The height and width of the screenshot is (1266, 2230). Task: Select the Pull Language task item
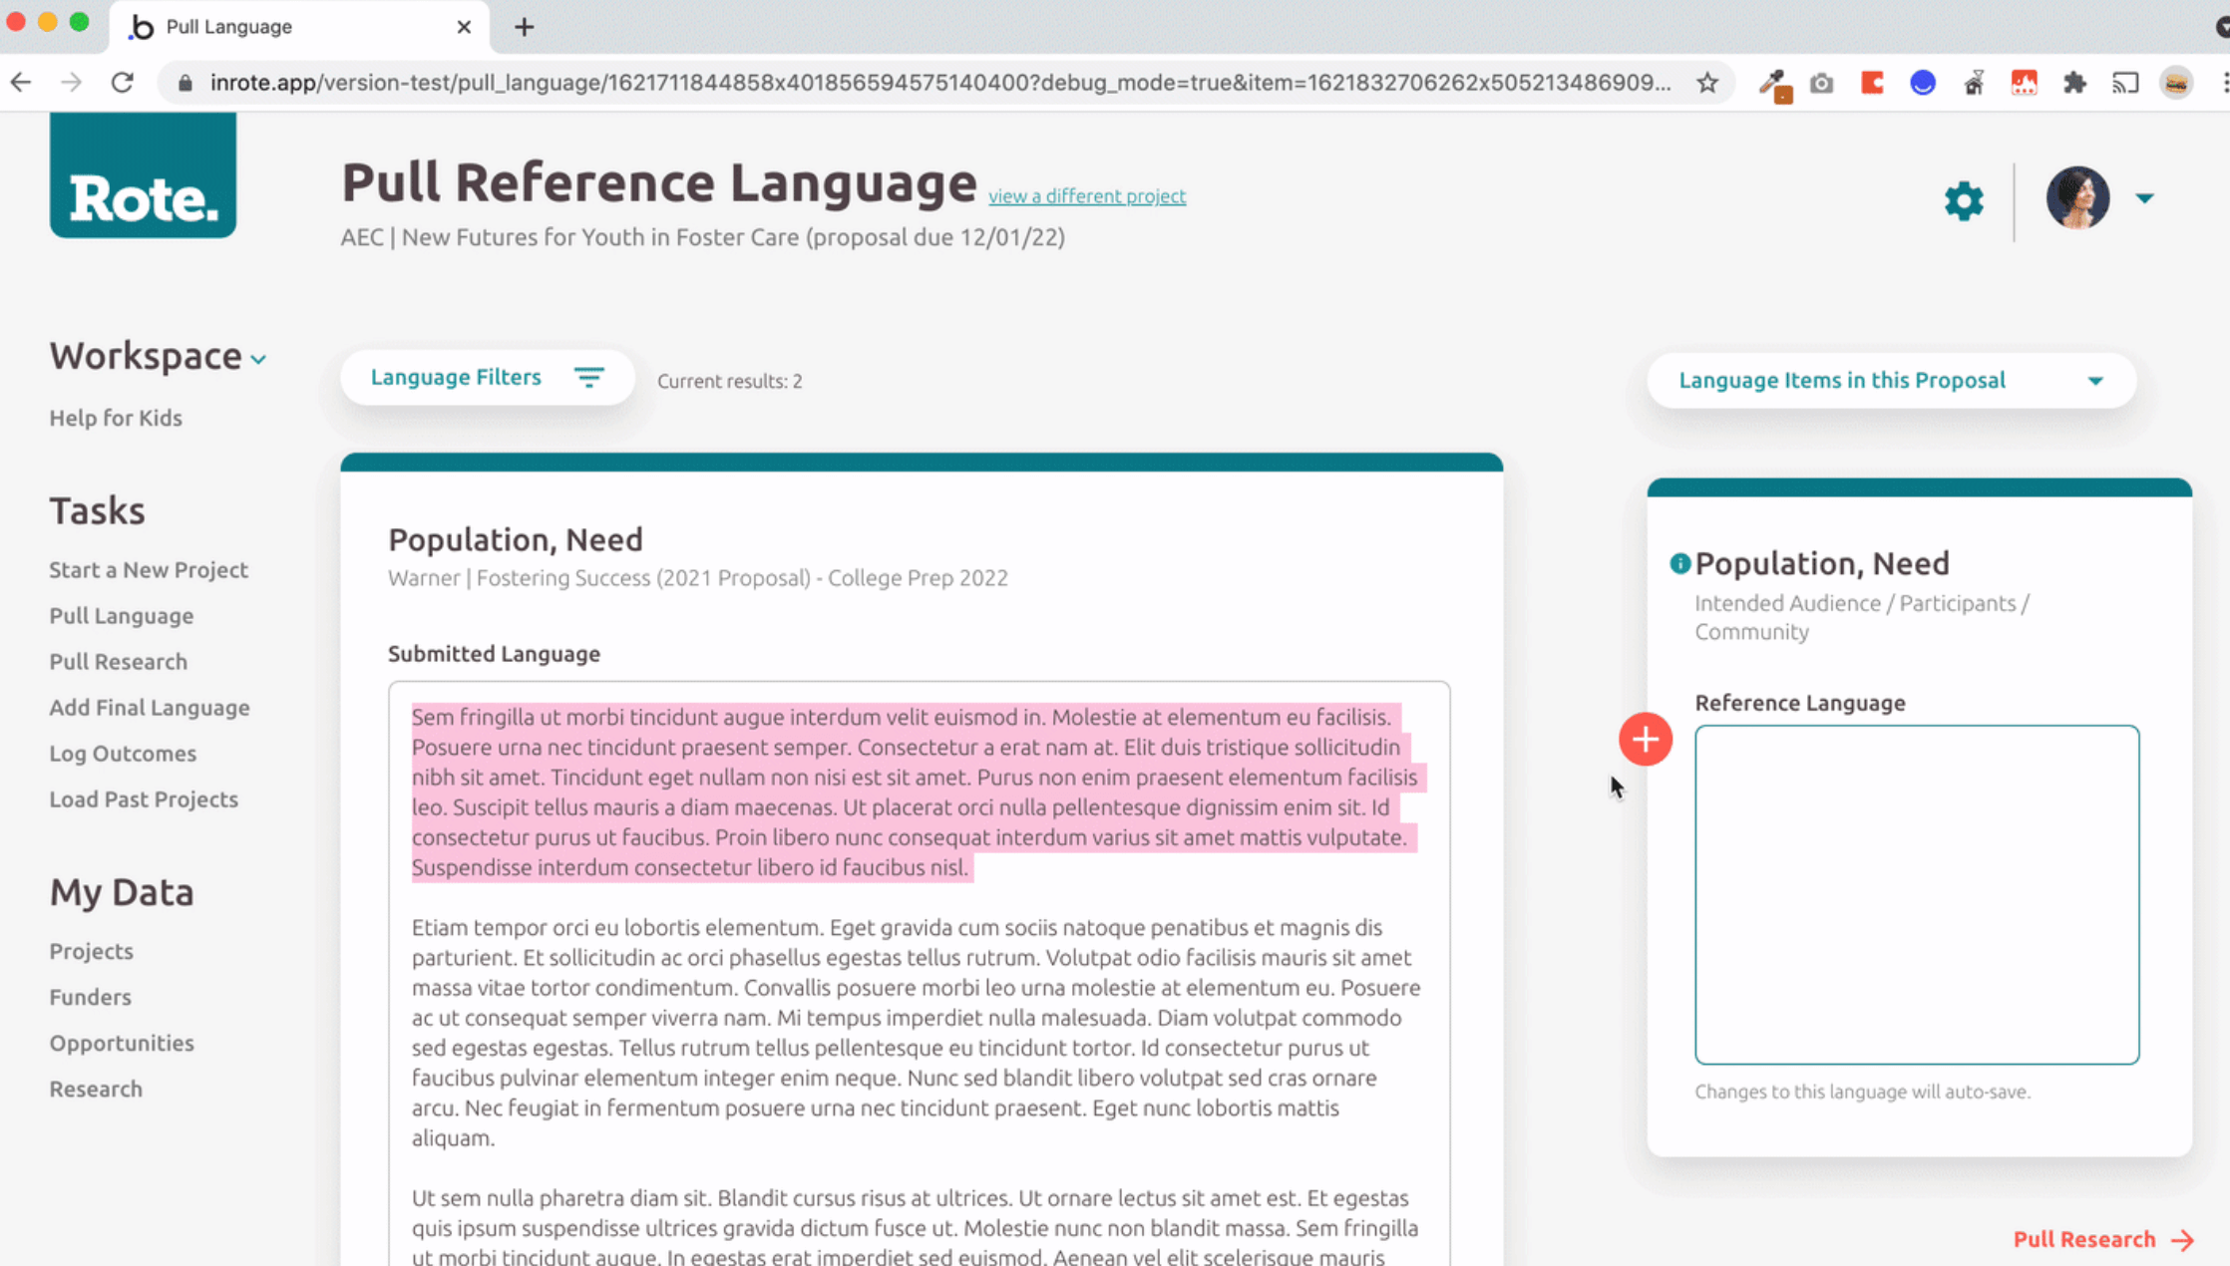click(x=121, y=615)
